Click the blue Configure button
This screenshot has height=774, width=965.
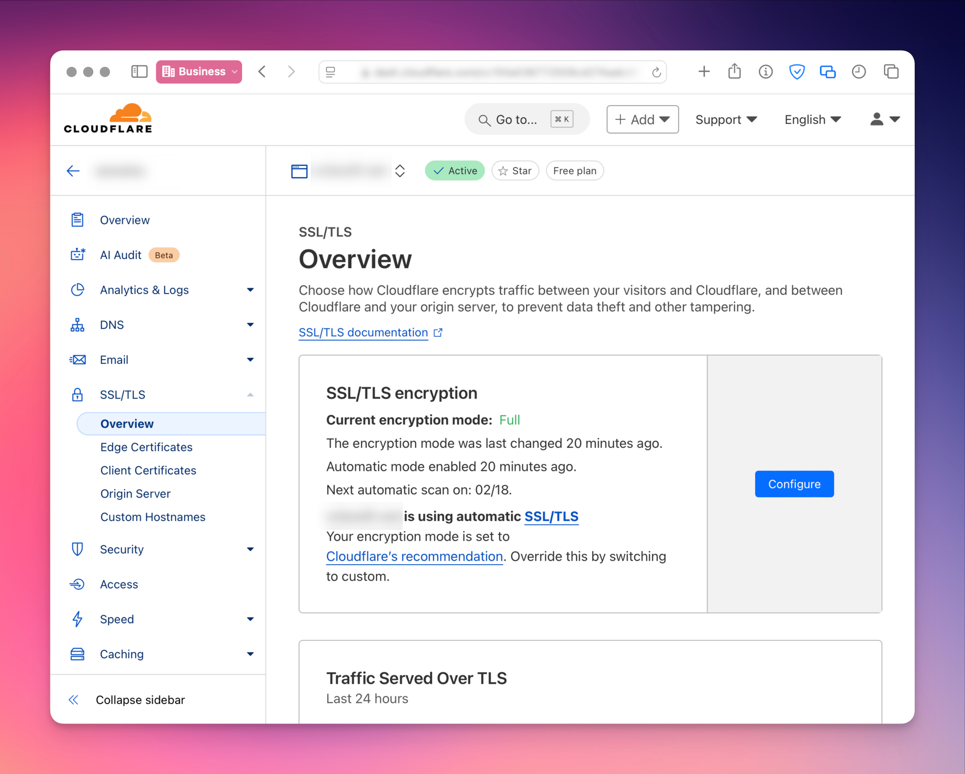tap(794, 484)
